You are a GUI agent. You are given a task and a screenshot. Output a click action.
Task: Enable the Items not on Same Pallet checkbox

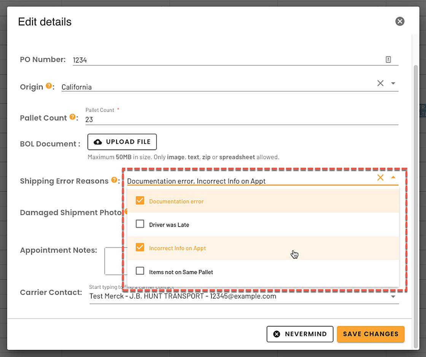click(x=140, y=271)
